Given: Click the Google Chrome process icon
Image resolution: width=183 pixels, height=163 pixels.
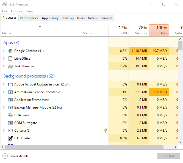Looking at the screenshot, I should pos(10,51).
